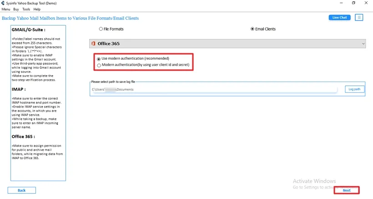Click the GMAIL/G-Suite heading in info panel

[x=29, y=30]
